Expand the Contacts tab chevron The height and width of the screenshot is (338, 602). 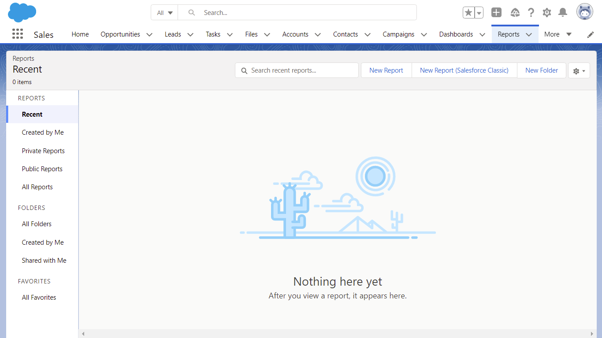[368, 35]
